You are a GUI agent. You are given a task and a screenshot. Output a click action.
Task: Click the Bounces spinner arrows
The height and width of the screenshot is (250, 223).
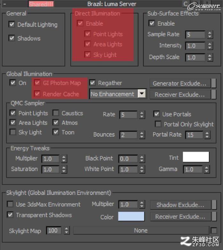point(142,135)
